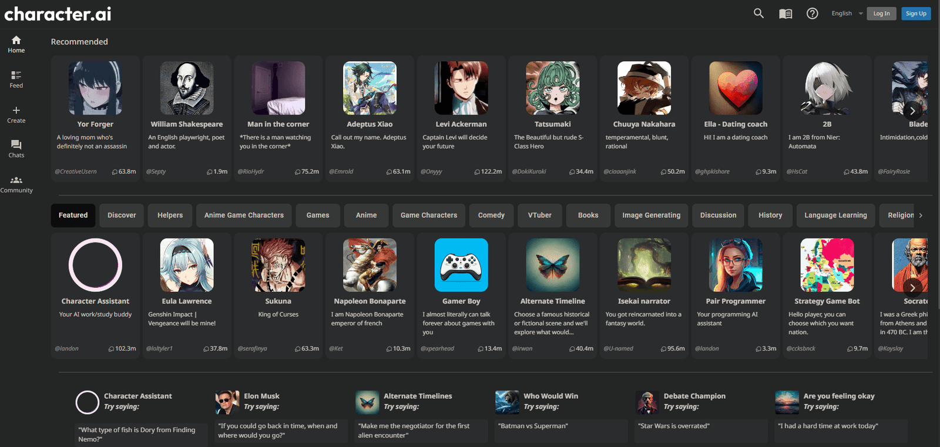Screen dimensions: 940x447
Task: Click Character Assistant suggestion ring icon
Action: pos(88,402)
